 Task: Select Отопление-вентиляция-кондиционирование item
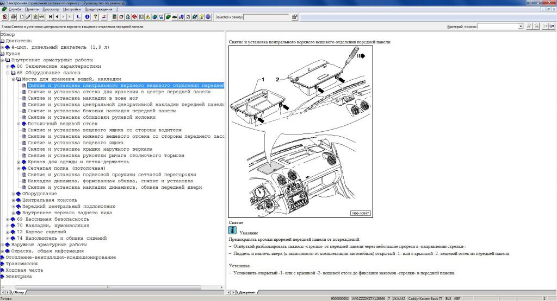point(61,258)
